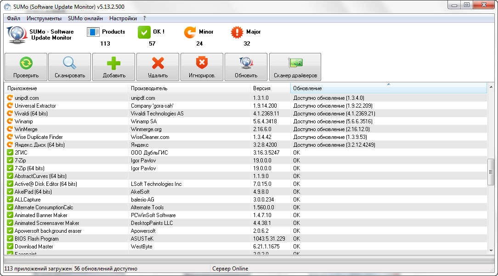Viewport: 498px width, 276px height.
Task: Click the Сканировать scan button
Action: tap(69, 67)
